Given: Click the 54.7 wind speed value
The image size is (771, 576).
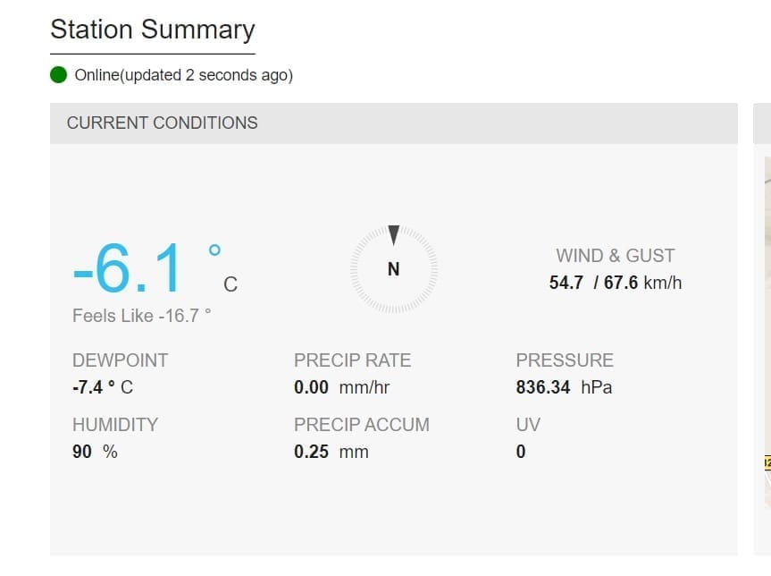Looking at the screenshot, I should point(566,283).
